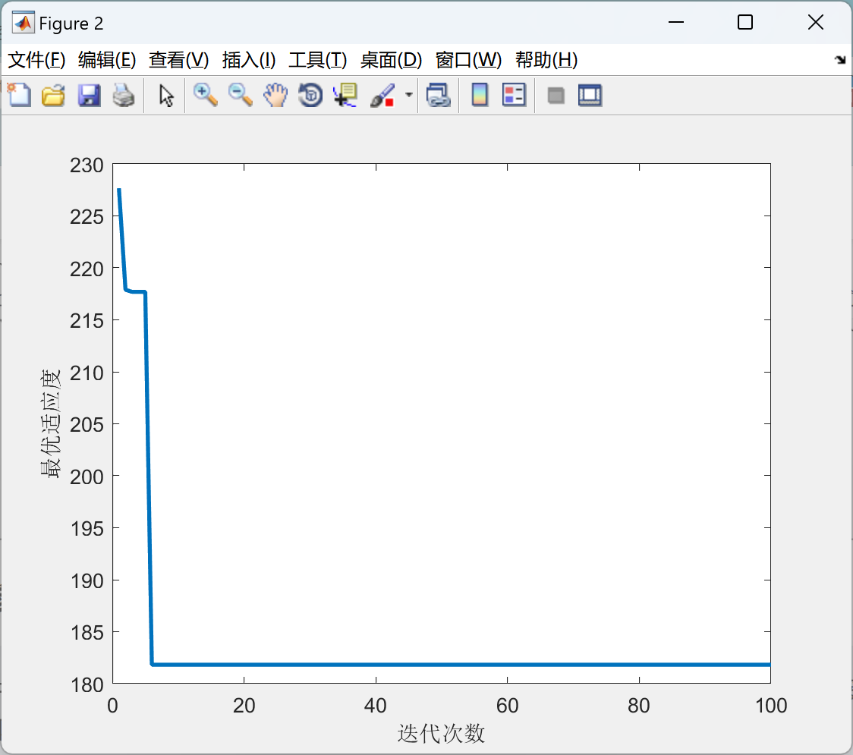
Task: Click the y-axis tick label 180
Action: click(x=87, y=685)
